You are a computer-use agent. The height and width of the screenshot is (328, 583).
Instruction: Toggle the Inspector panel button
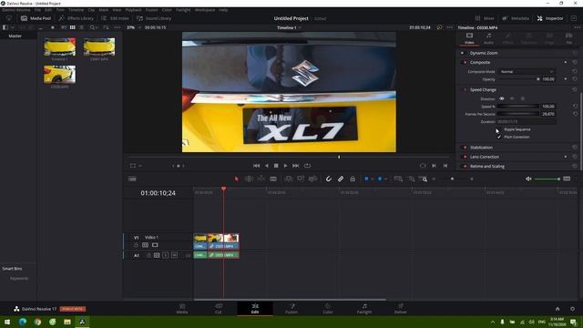point(550,18)
